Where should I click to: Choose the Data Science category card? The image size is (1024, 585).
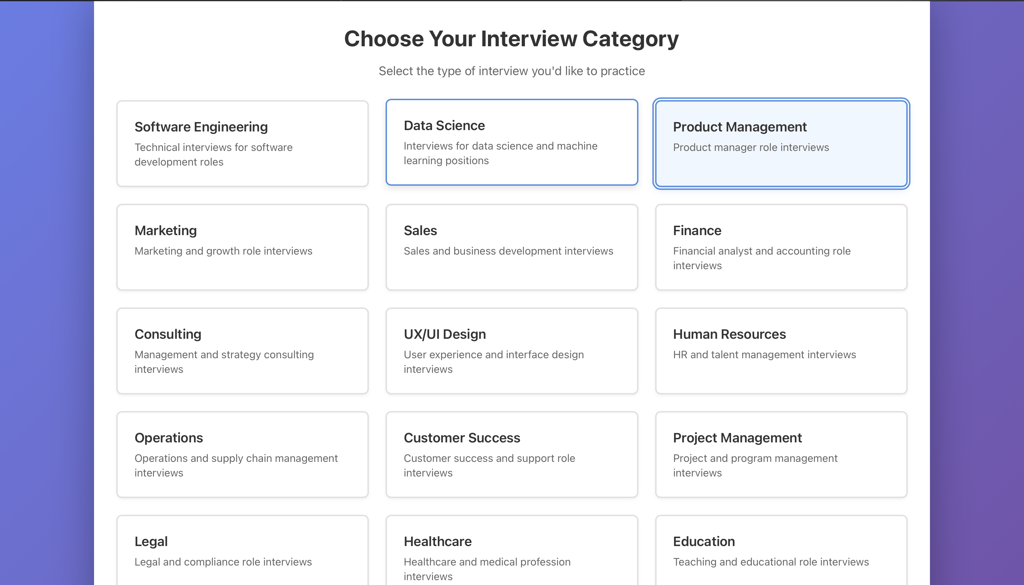coord(511,142)
